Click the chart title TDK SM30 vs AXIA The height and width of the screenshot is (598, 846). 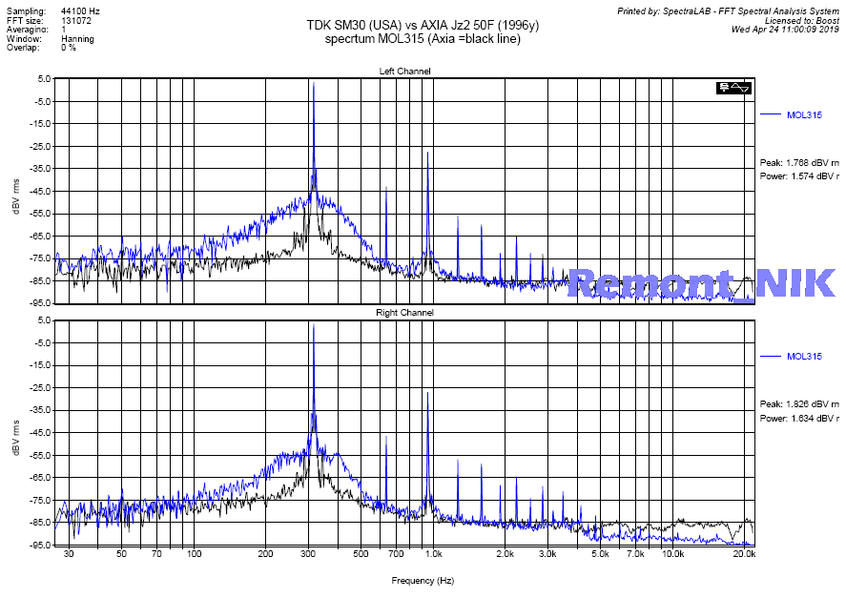422,26
